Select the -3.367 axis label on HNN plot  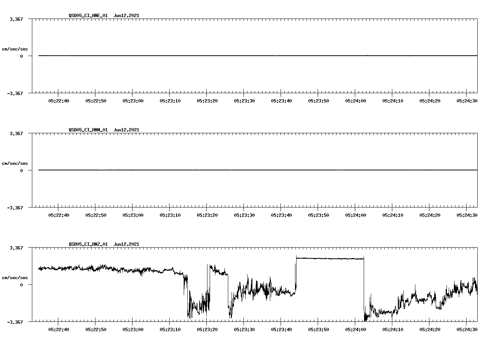(15, 208)
